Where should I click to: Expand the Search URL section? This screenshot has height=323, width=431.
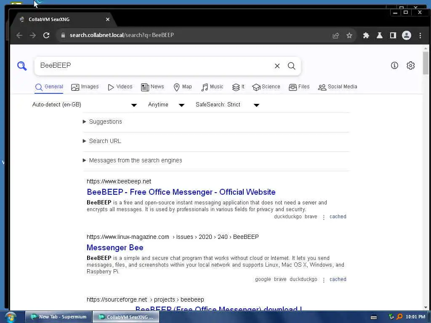click(102, 141)
